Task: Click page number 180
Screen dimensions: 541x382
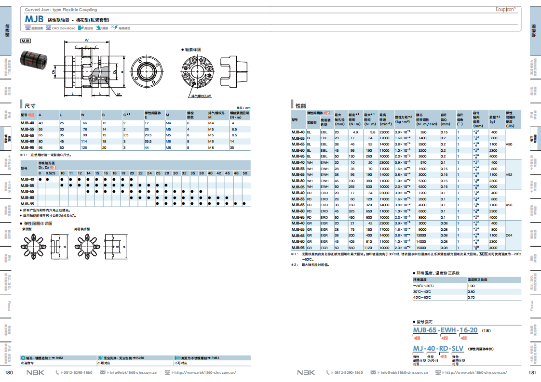Action: (x=9, y=373)
